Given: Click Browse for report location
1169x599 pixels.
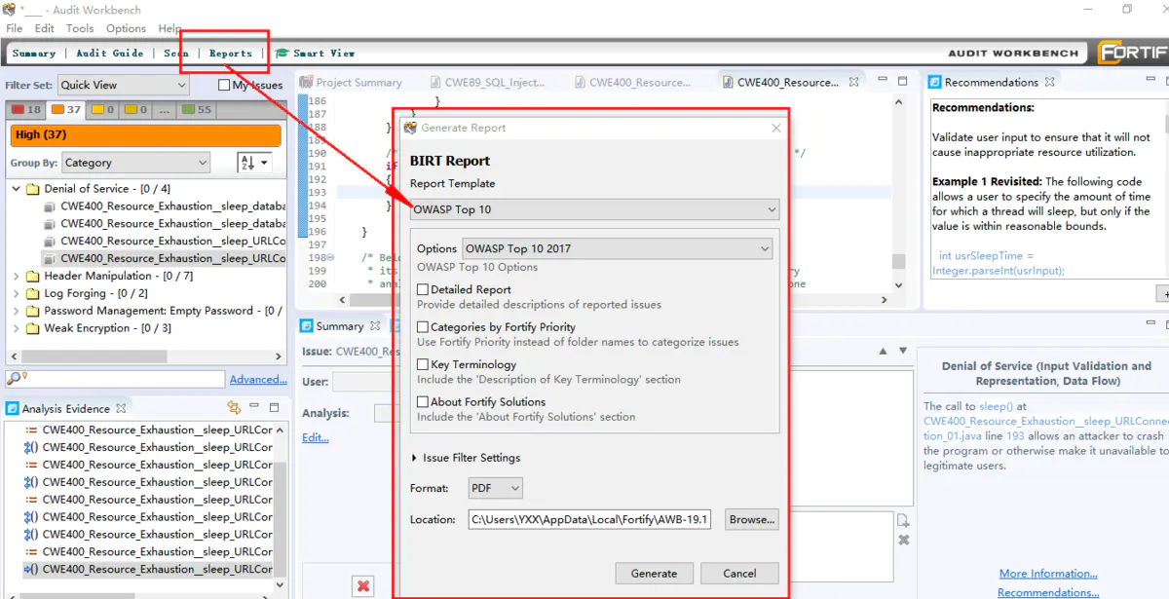Looking at the screenshot, I should click(752, 520).
